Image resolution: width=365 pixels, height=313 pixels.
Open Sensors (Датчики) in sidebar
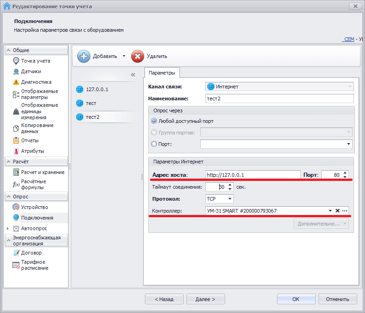(31, 71)
